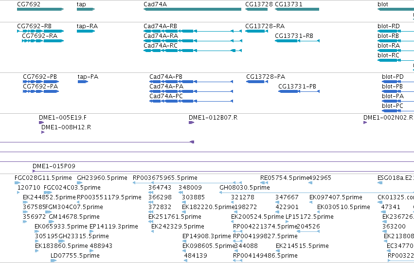Select the tap gene arrow bar

tap(86, 9)
